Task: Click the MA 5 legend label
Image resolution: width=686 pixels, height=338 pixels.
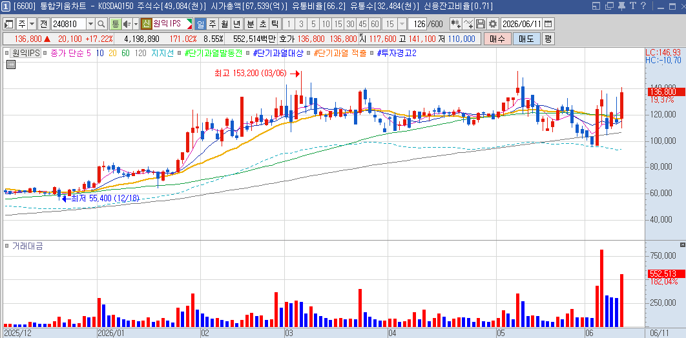Action: (89, 54)
